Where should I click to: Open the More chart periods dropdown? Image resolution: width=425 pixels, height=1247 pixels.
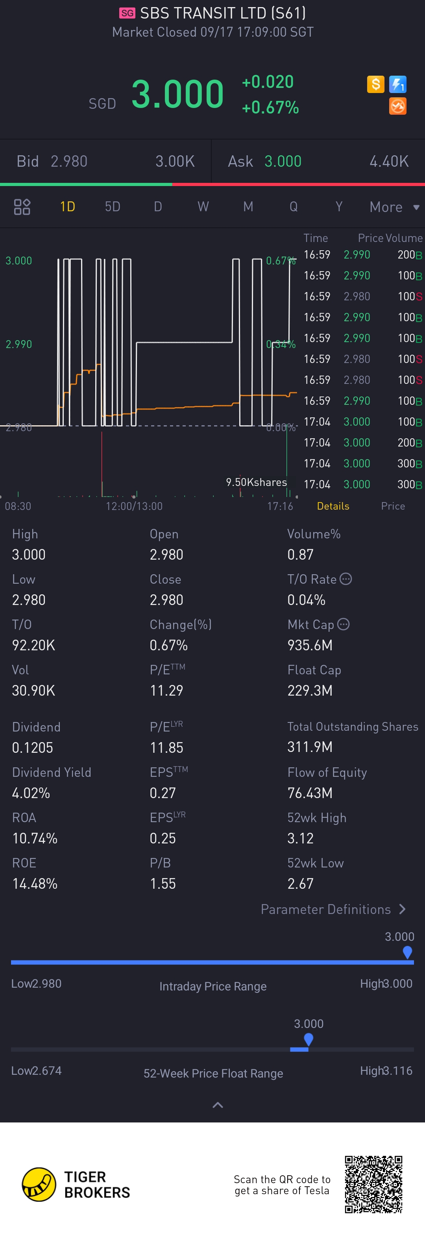click(x=394, y=207)
